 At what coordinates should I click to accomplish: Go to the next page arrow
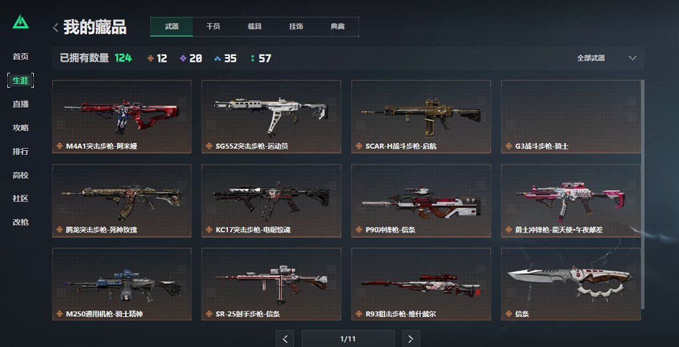(x=410, y=339)
